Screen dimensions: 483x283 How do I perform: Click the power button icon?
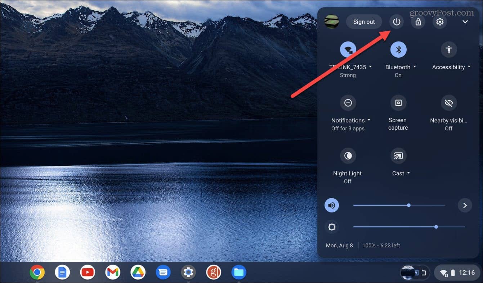click(397, 22)
